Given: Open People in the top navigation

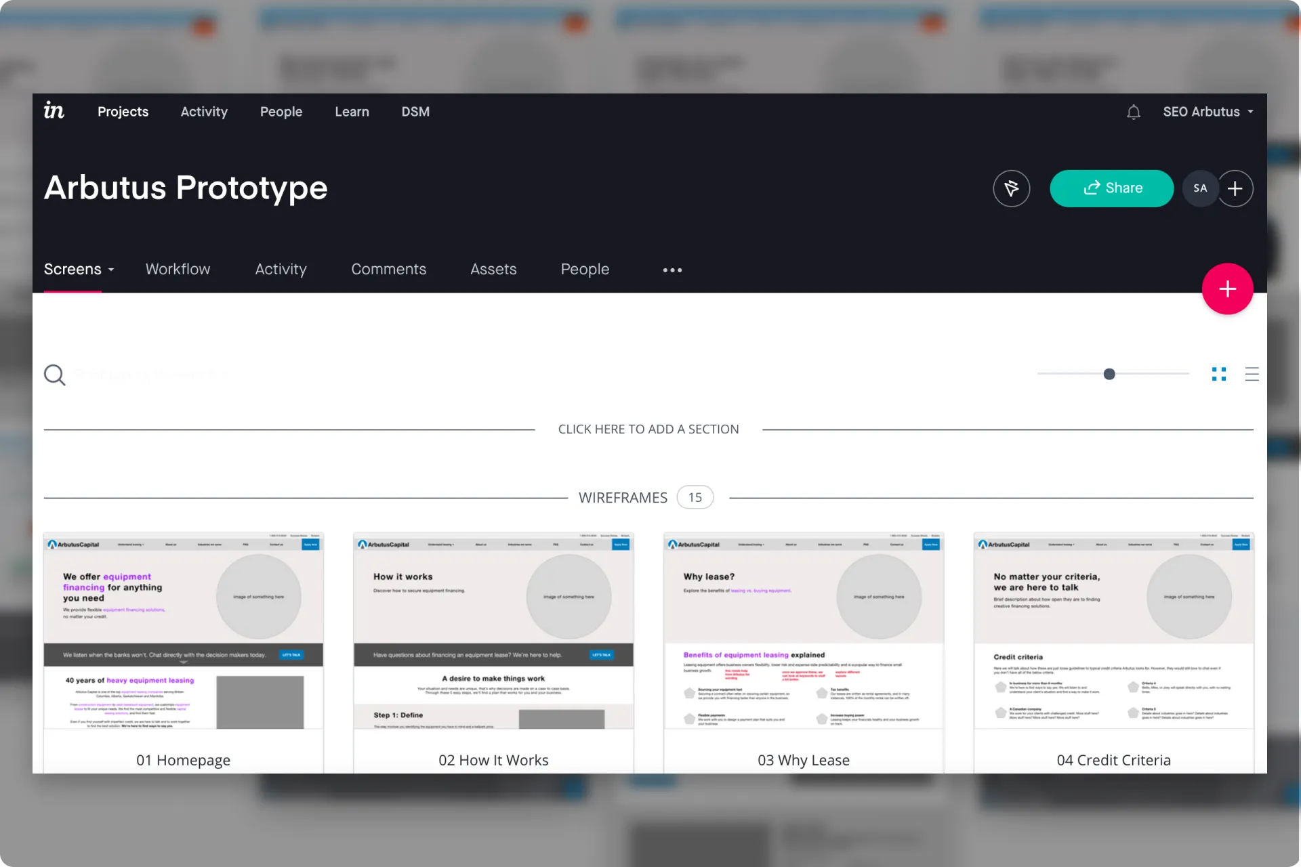Looking at the screenshot, I should tap(281, 112).
